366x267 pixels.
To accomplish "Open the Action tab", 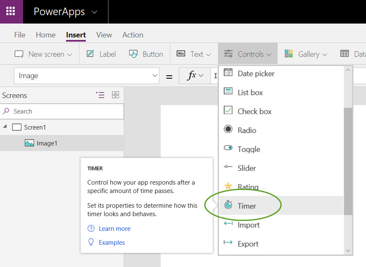I will (x=133, y=35).
